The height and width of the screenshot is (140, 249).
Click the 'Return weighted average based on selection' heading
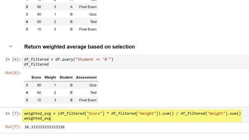click(79, 47)
